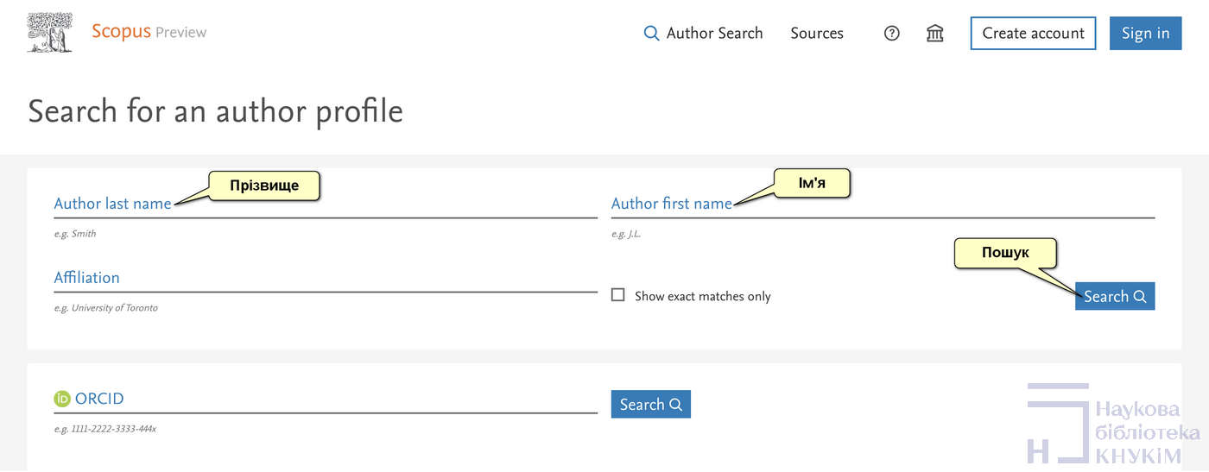Click the Elsevier tree logo
1209x472 pixels.
[x=49, y=33]
